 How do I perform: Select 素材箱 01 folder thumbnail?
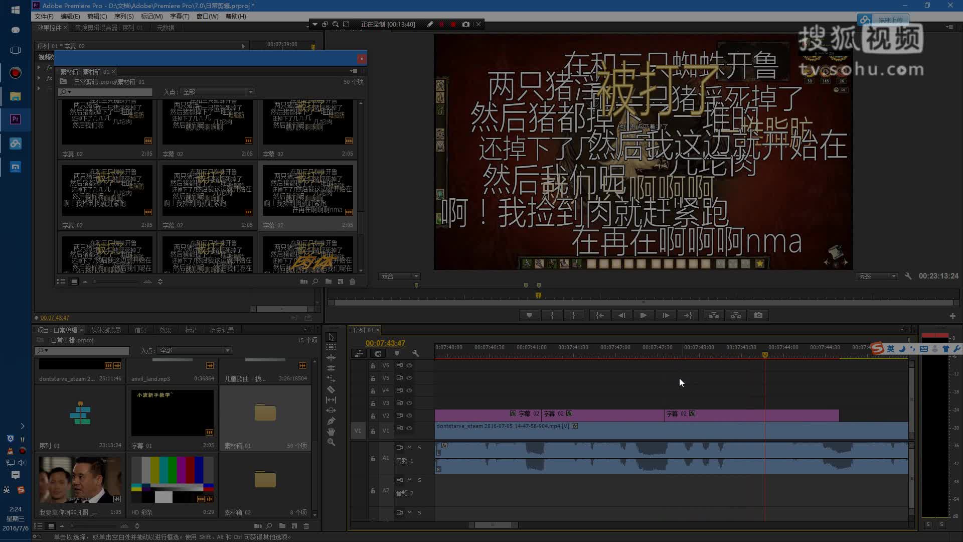point(265,413)
